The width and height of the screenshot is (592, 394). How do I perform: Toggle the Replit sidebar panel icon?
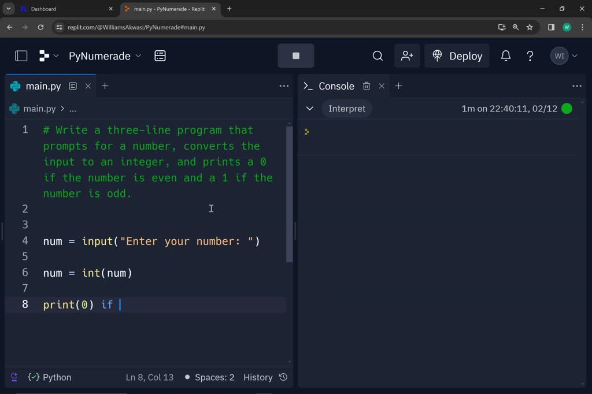click(21, 56)
